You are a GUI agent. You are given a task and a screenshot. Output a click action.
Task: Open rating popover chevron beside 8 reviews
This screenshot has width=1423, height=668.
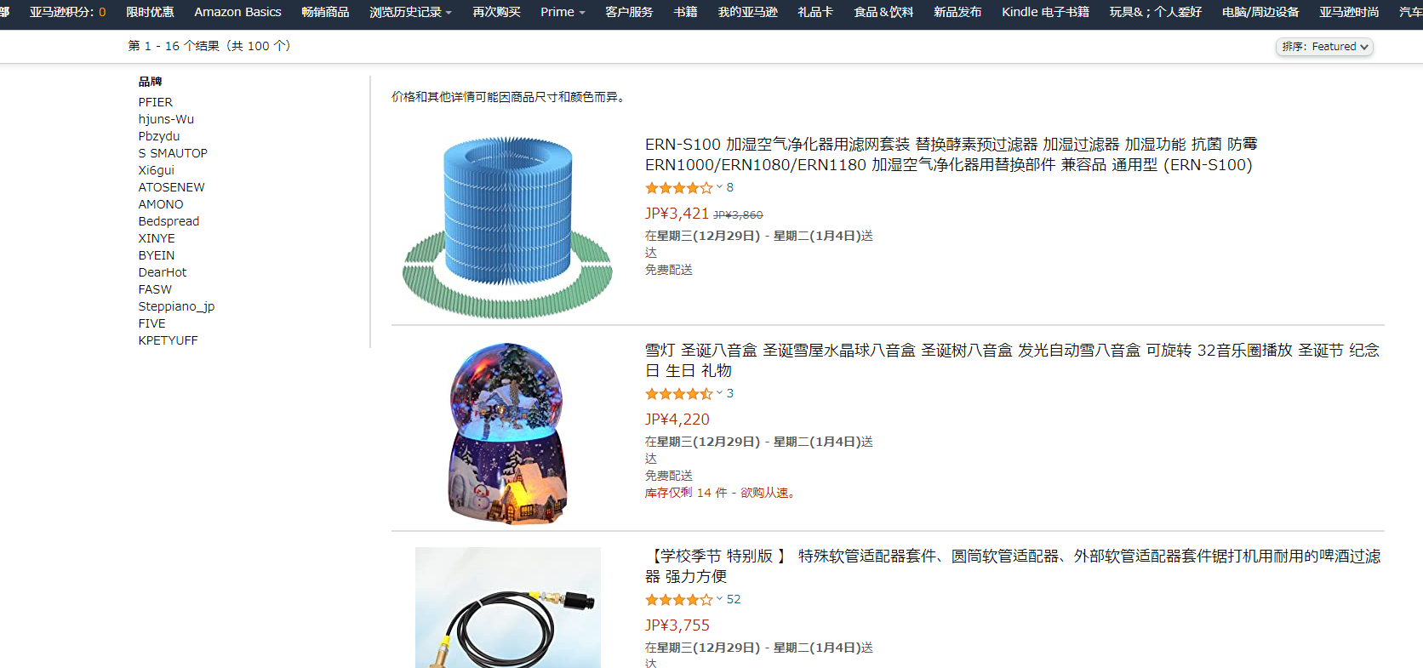tap(719, 187)
